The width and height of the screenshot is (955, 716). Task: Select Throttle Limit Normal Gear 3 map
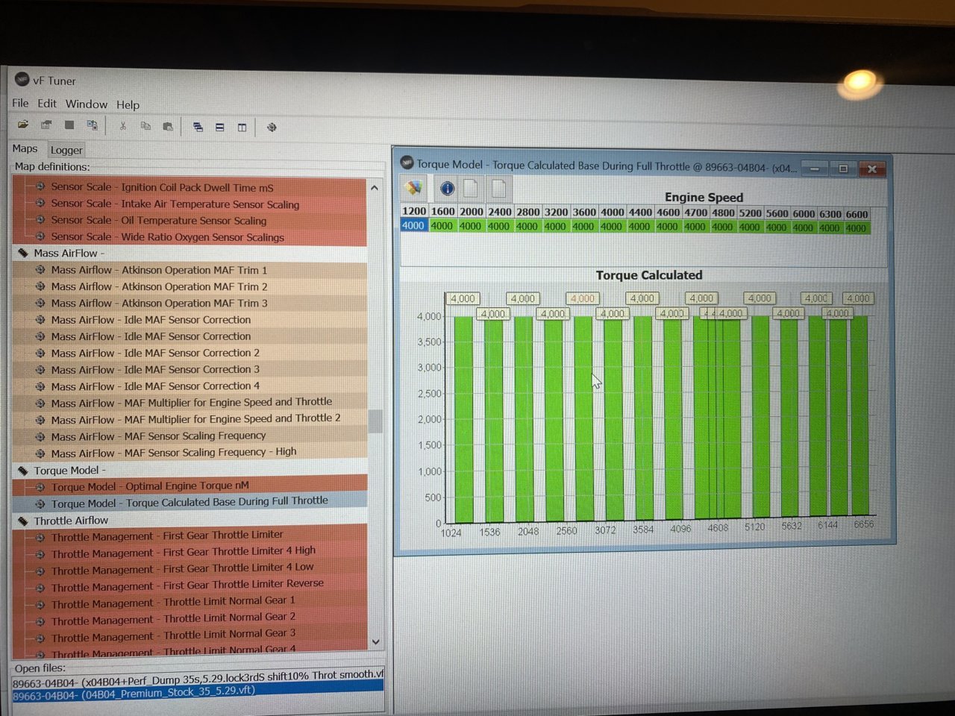tap(173, 635)
